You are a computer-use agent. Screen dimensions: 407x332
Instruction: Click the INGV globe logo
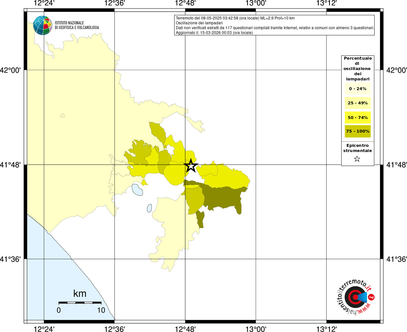43,25
